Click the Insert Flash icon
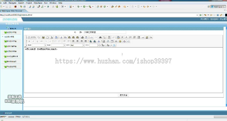The width and height of the screenshot is (227, 121). point(108,41)
